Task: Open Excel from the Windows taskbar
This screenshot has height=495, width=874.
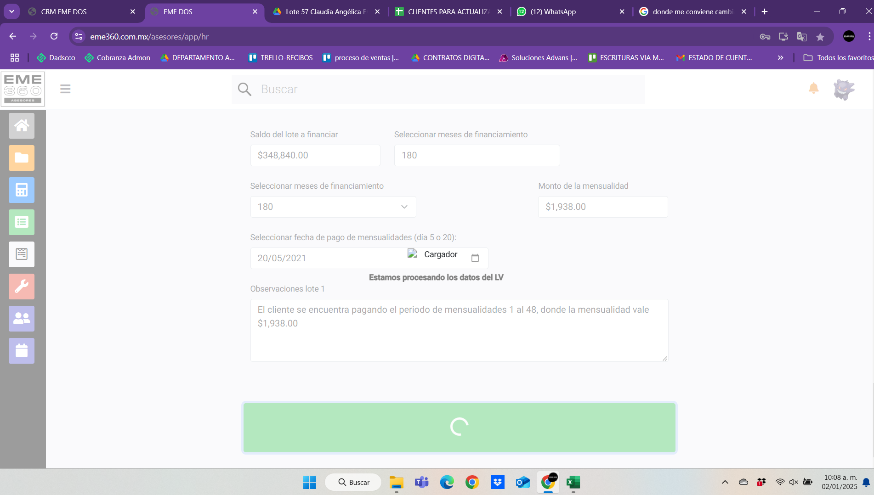Action: tap(573, 482)
